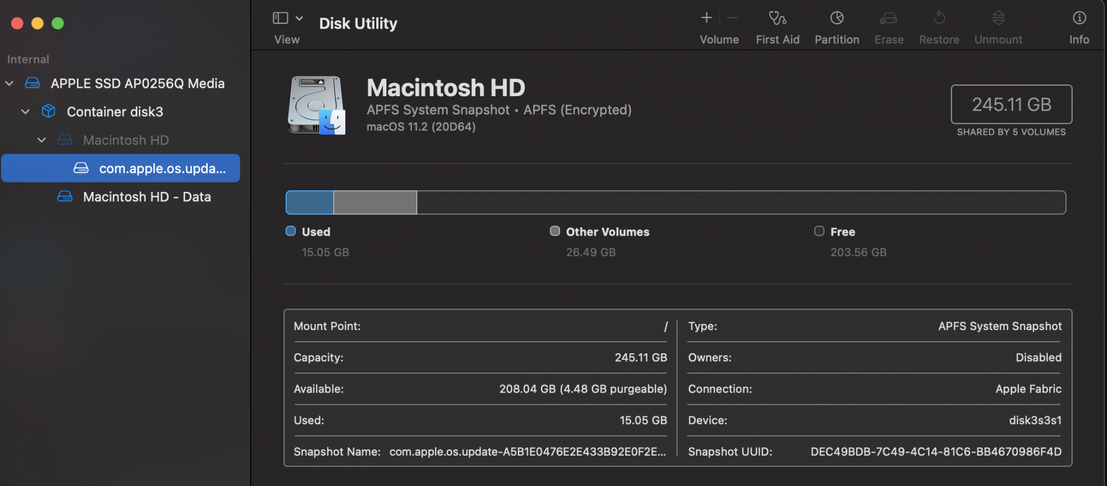
Task: Click the macOS 11.2 (20D64) text
Action: [x=421, y=127]
